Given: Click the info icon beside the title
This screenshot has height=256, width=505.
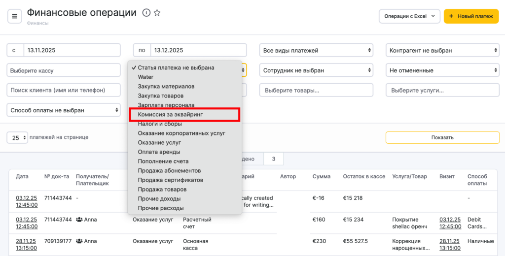Looking at the screenshot, I should [146, 13].
